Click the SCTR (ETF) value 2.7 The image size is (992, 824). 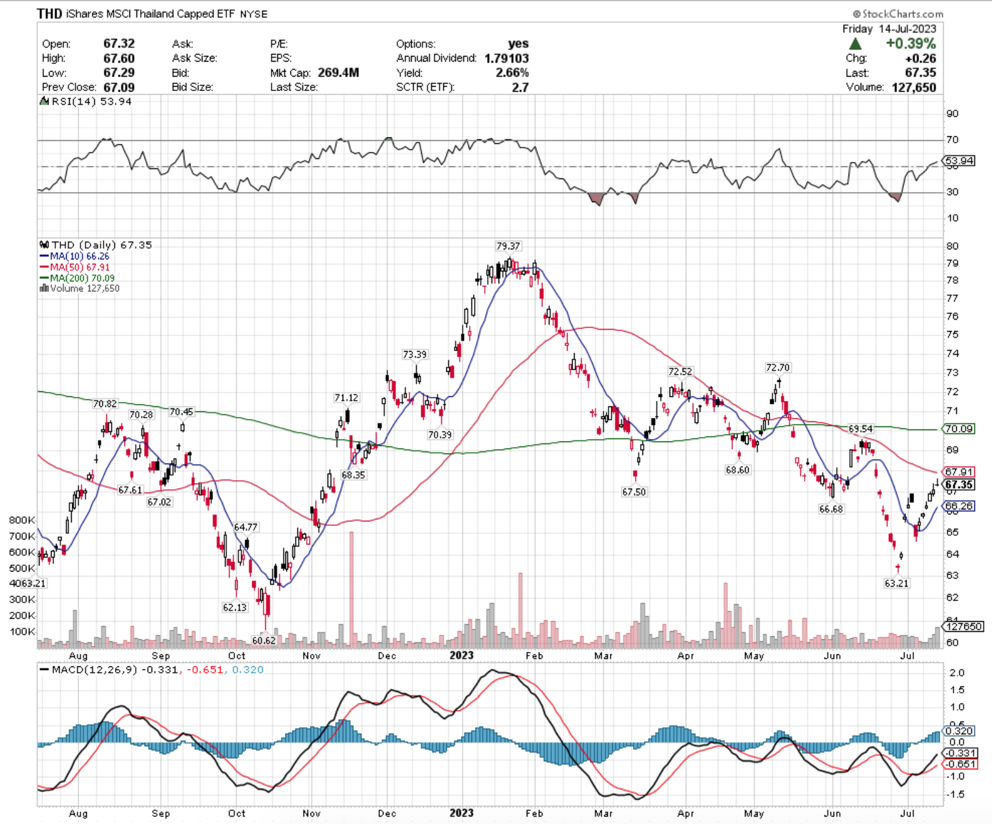click(x=520, y=87)
